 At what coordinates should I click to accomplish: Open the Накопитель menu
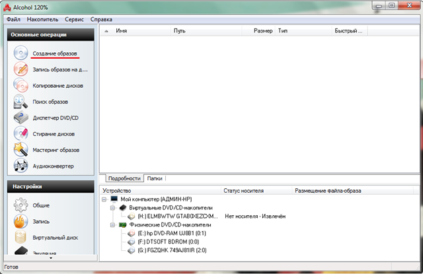pos(42,19)
